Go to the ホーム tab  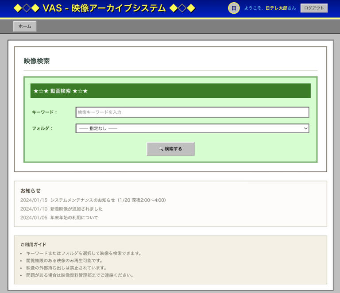click(x=25, y=26)
